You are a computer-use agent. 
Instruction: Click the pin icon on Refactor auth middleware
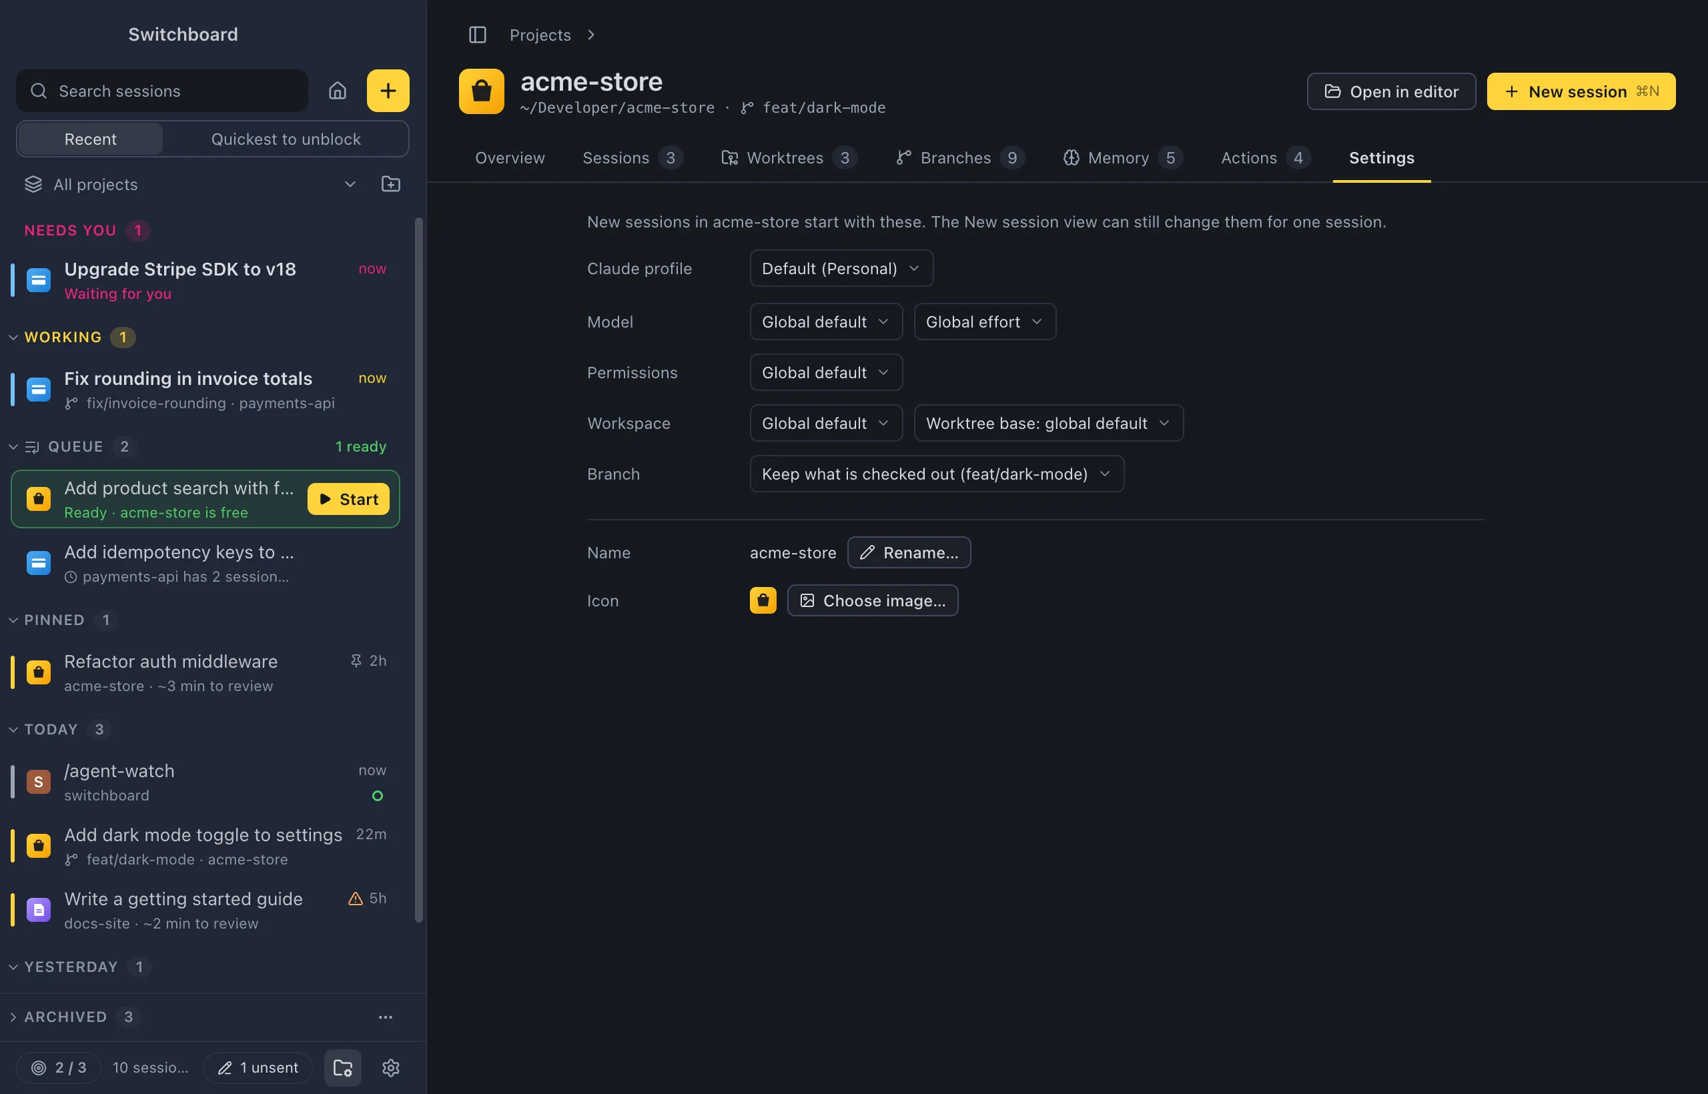(x=356, y=660)
